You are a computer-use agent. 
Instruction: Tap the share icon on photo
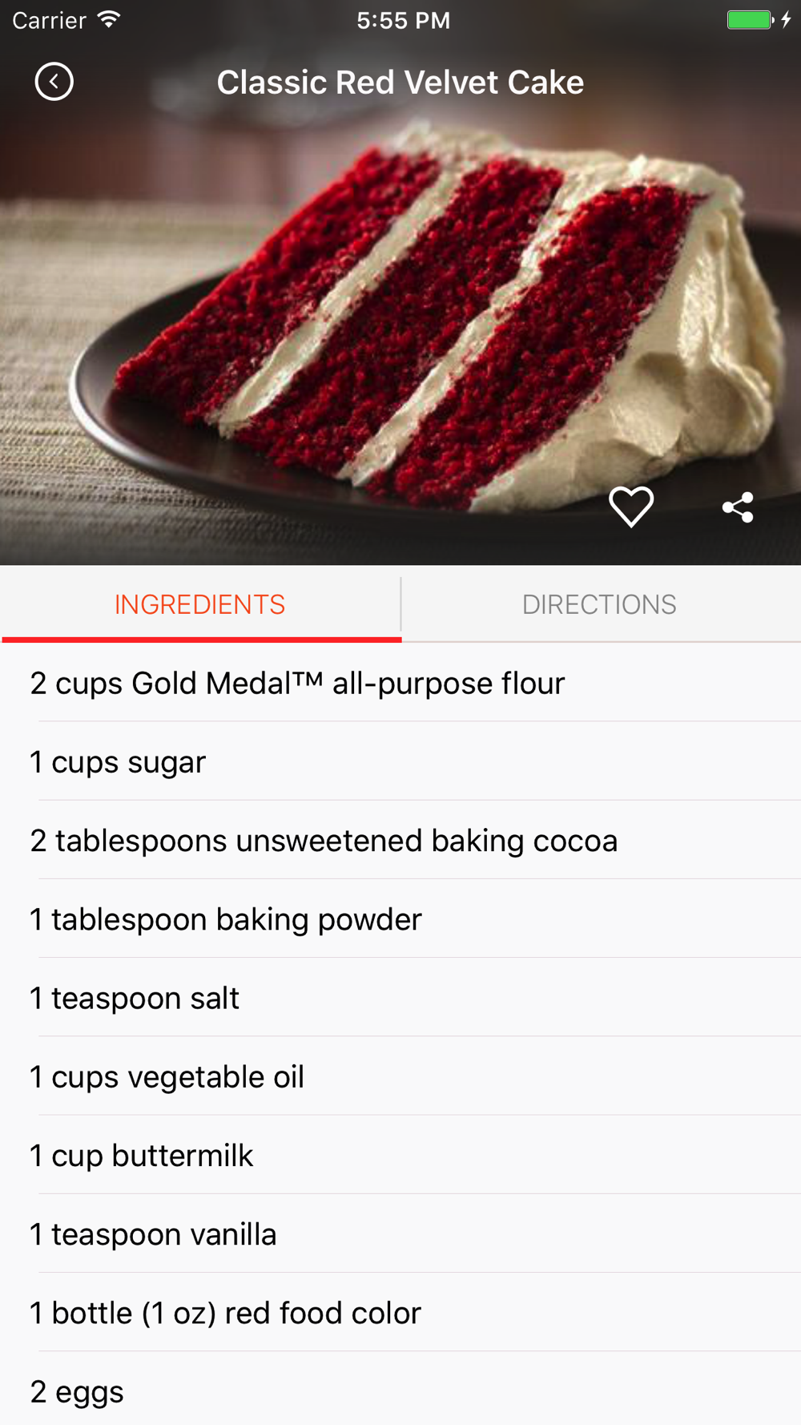click(x=738, y=507)
